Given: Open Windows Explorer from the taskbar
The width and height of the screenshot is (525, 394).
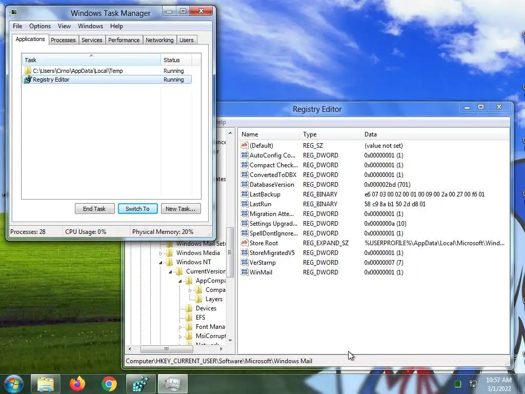Looking at the screenshot, I should [46, 384].
